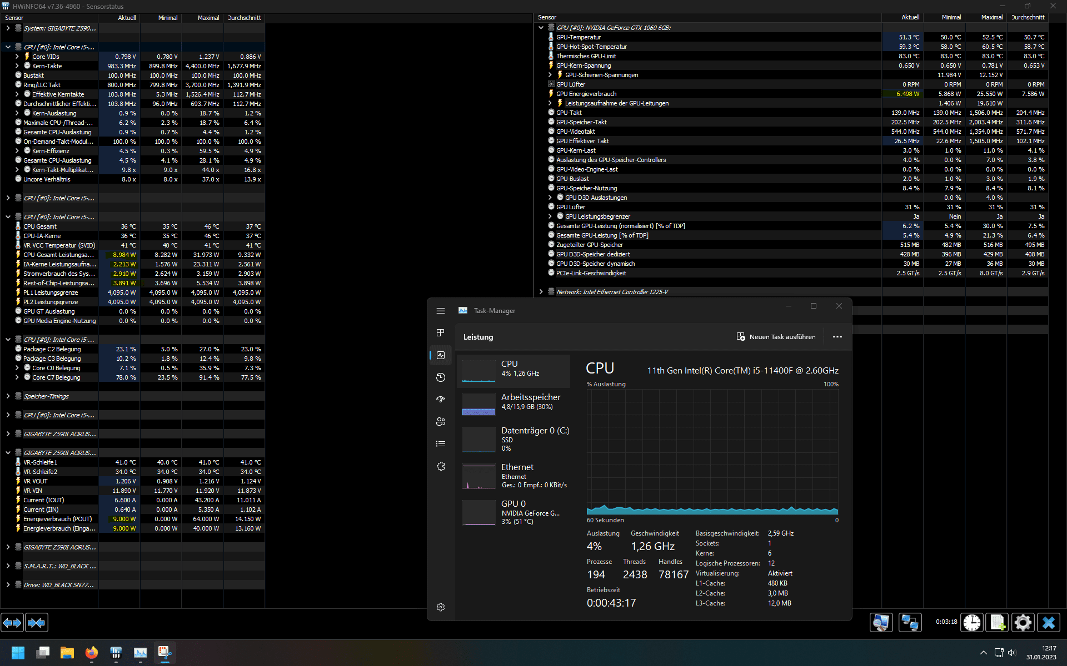Expand GPU D3D Auslastungen row

click(x=550, y=198)
